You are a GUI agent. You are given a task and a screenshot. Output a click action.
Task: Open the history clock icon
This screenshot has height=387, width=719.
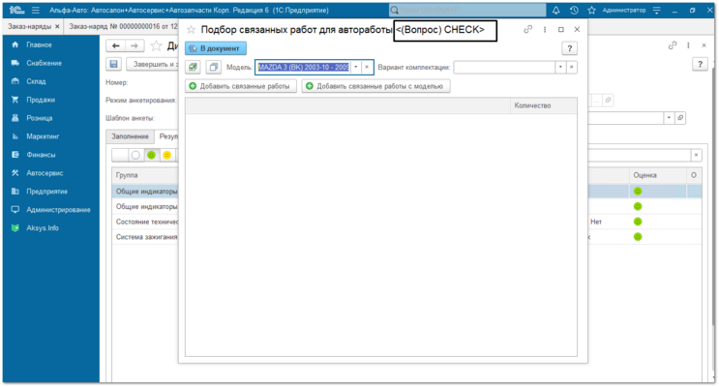click(x=574, y=10)
